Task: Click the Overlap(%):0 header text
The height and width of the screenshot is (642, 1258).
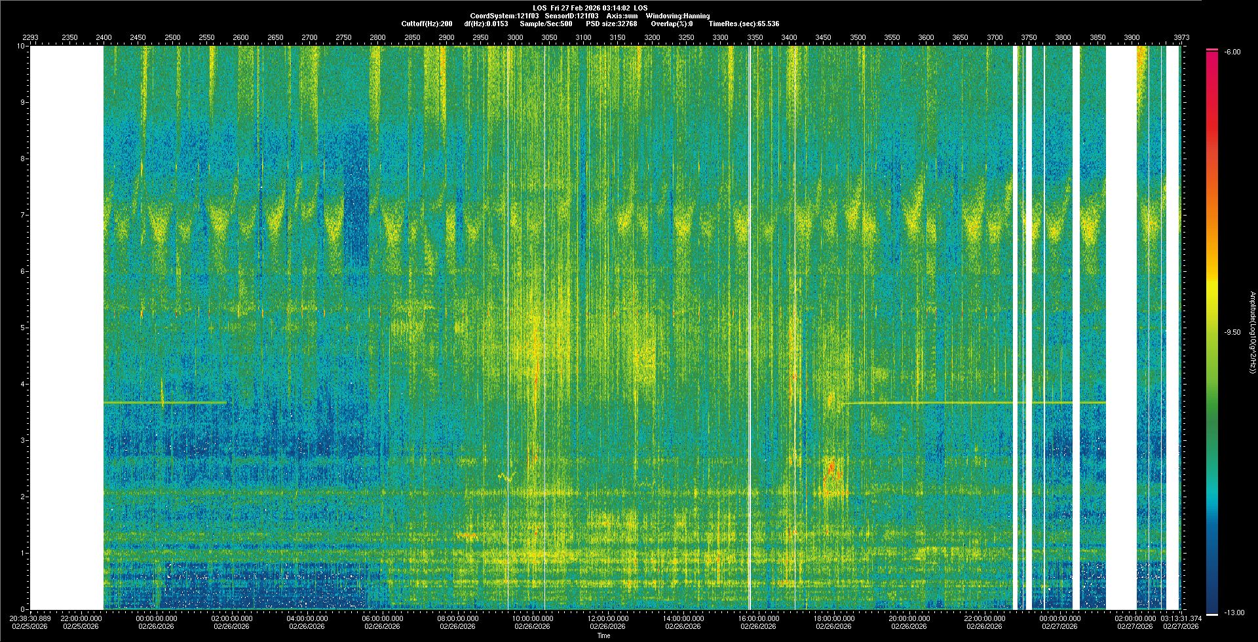Action: click(672, 24)
